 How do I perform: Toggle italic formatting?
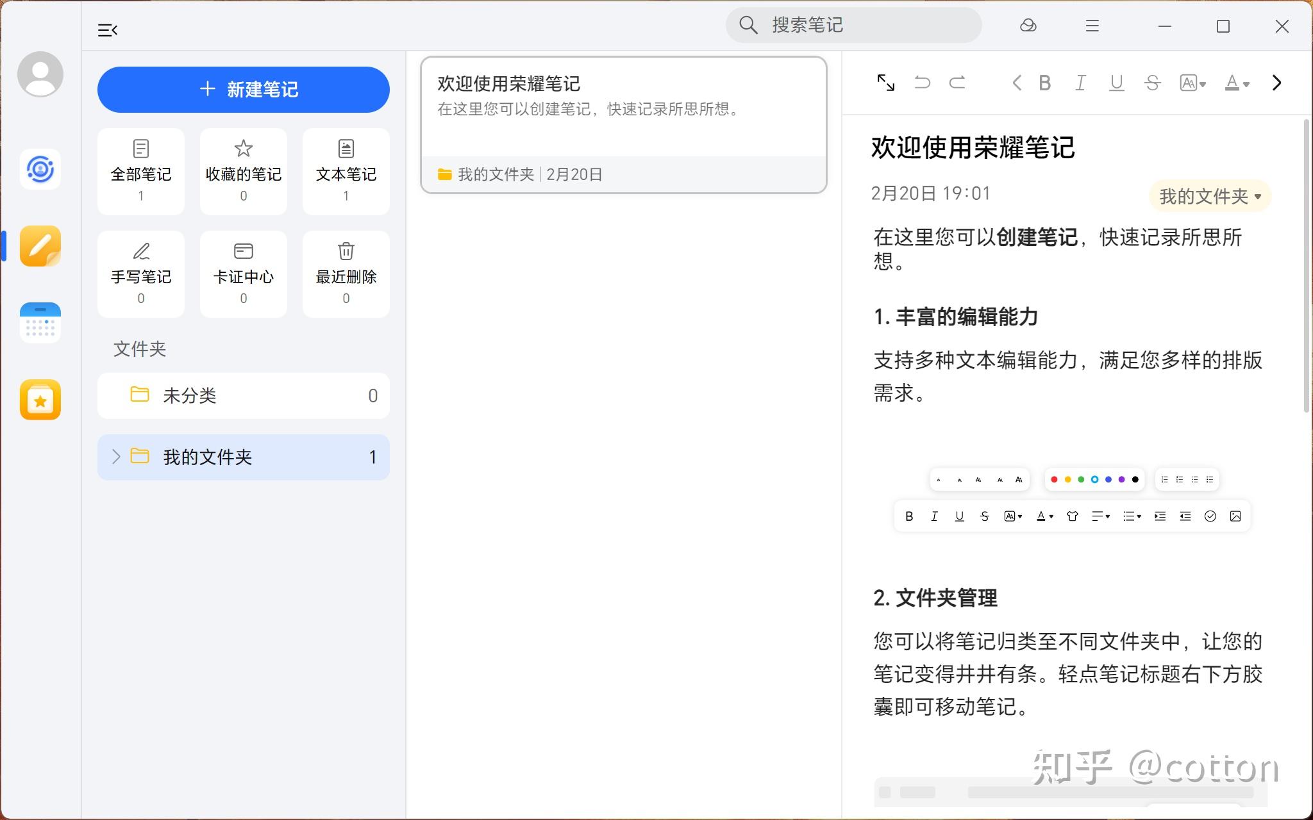pyautogui.click(x=1080, y=83)
